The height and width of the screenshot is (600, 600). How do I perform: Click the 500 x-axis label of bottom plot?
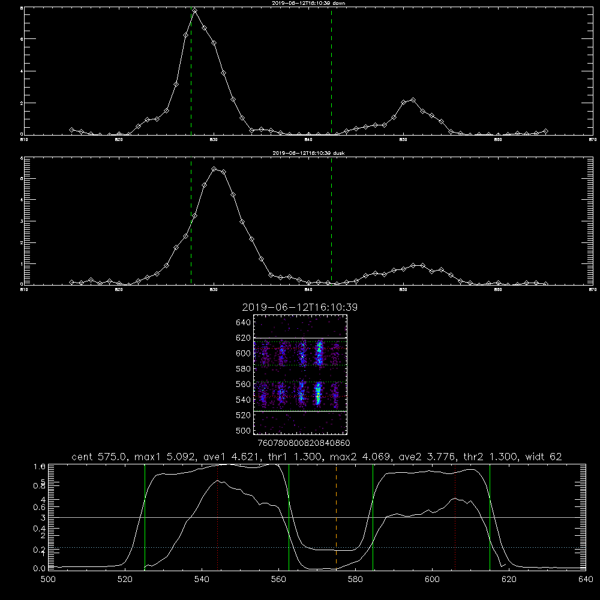[x=48, y=580]
